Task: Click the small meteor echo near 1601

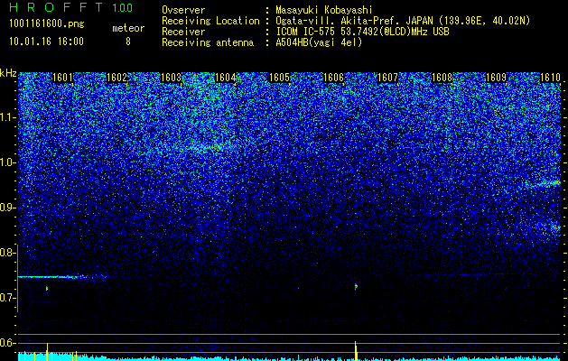Action: (47, 288)
